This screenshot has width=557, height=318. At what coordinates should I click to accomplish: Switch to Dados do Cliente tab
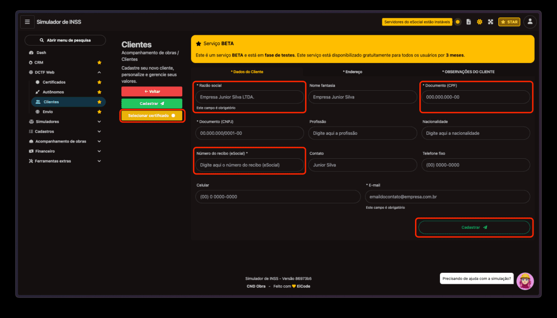(247, 72)
